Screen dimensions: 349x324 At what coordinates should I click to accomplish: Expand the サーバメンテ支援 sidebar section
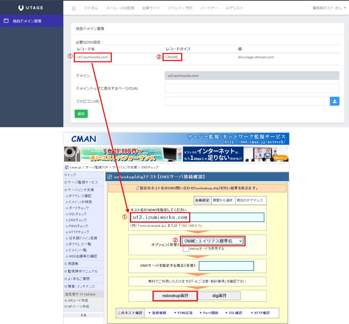click(x=80, y=190)
